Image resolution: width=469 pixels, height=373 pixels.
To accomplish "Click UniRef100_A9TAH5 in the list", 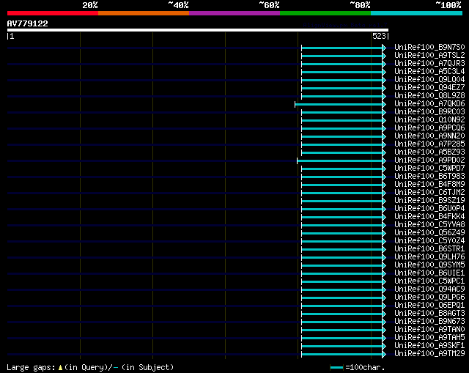I will (x=429, y=338).
